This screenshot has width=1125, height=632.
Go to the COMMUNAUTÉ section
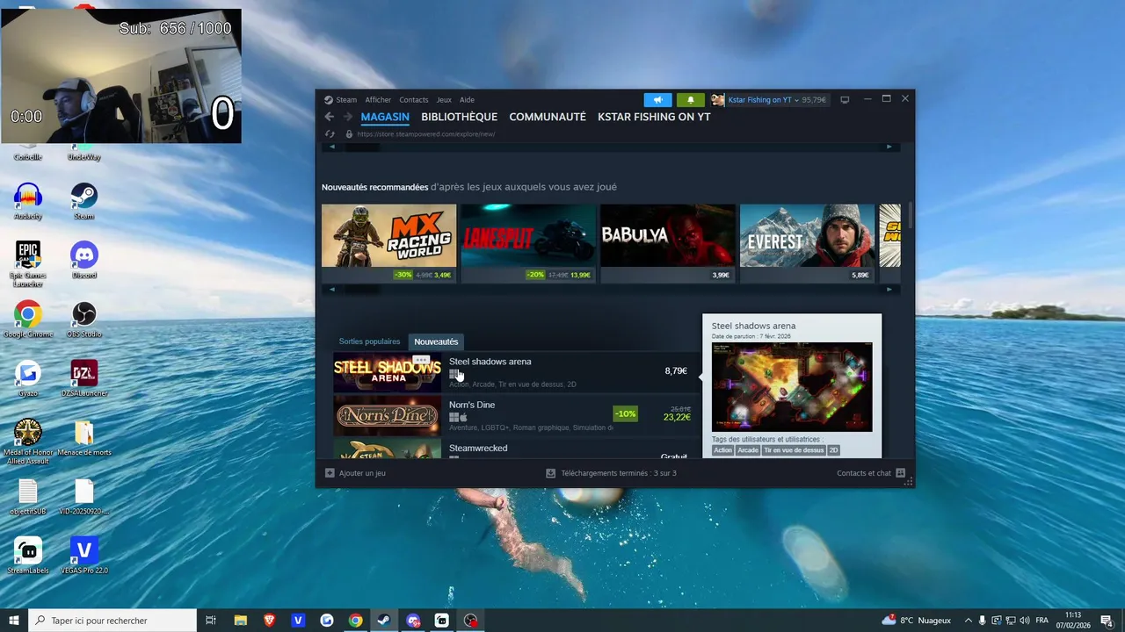[548, 117]
